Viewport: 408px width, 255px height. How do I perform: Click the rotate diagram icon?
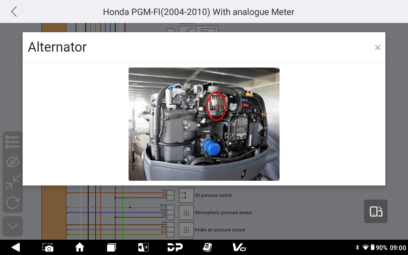(x=13, y=203)
